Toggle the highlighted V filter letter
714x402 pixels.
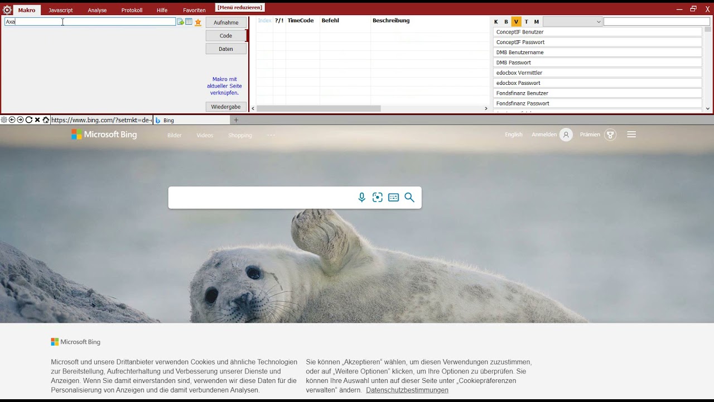[x=516, y=22]
